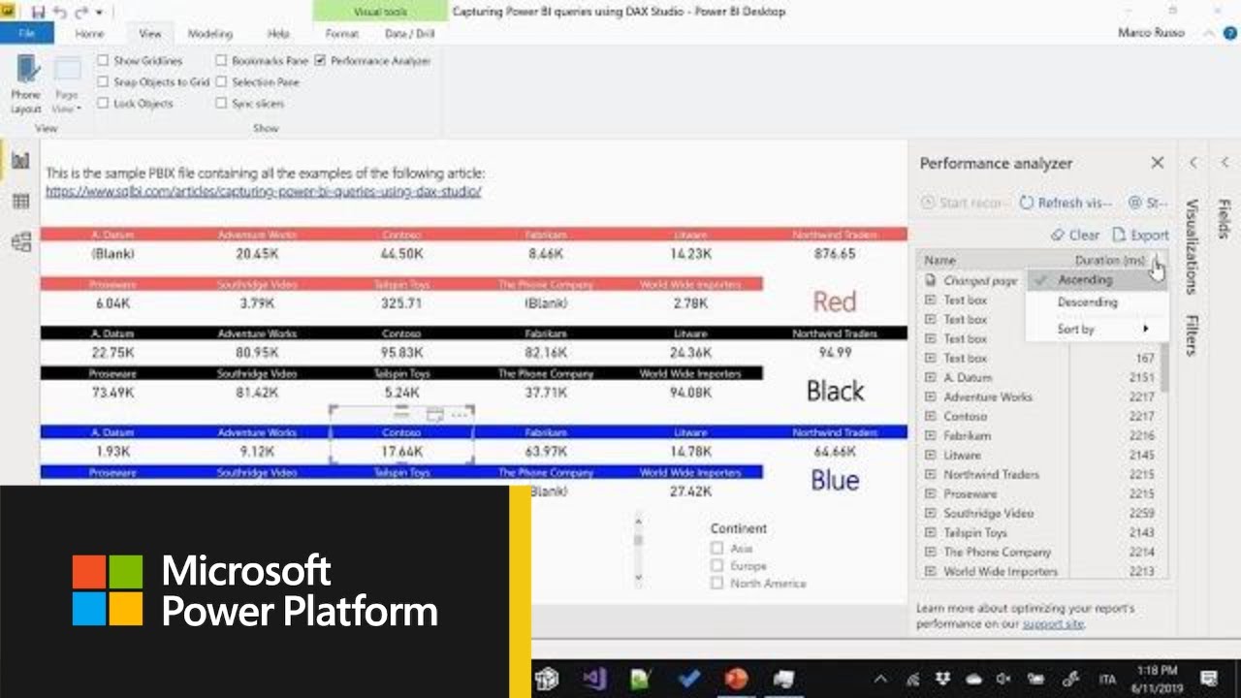This screenshot has width=1241, height=698.
Task: Check the Europe continent checkbox
Action: (x=717, y=565)
